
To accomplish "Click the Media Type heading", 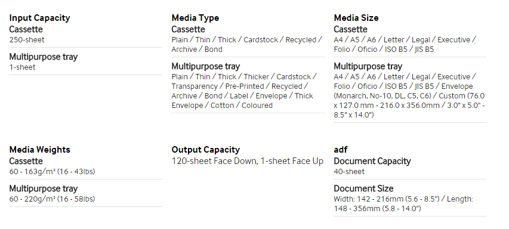I will point(195,18).
